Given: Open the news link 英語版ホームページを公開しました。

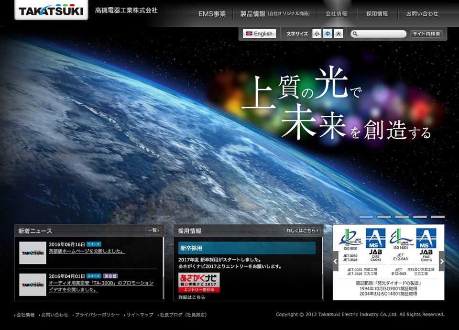Looking at the screenshot, I should pos(87,251).
